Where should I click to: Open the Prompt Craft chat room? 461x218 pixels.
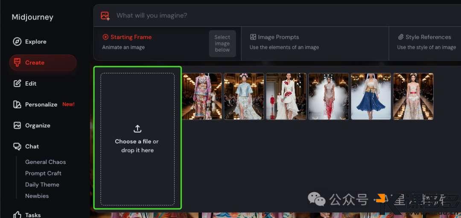click(x=43, y=173)
